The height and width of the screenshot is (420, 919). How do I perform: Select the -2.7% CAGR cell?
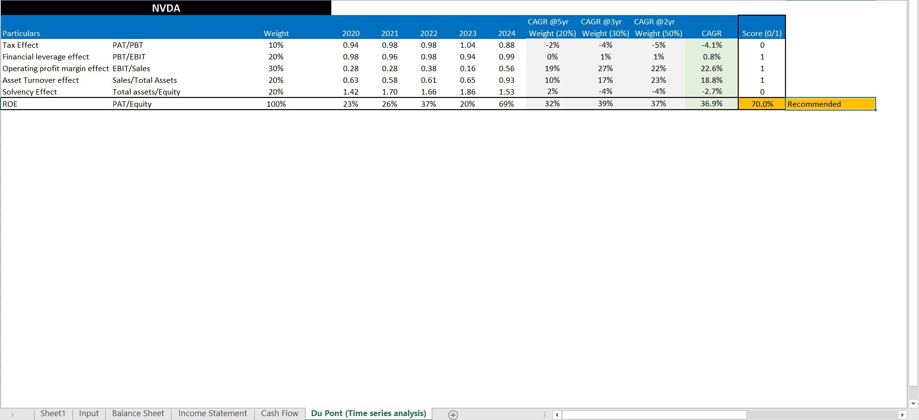point(711,92)
